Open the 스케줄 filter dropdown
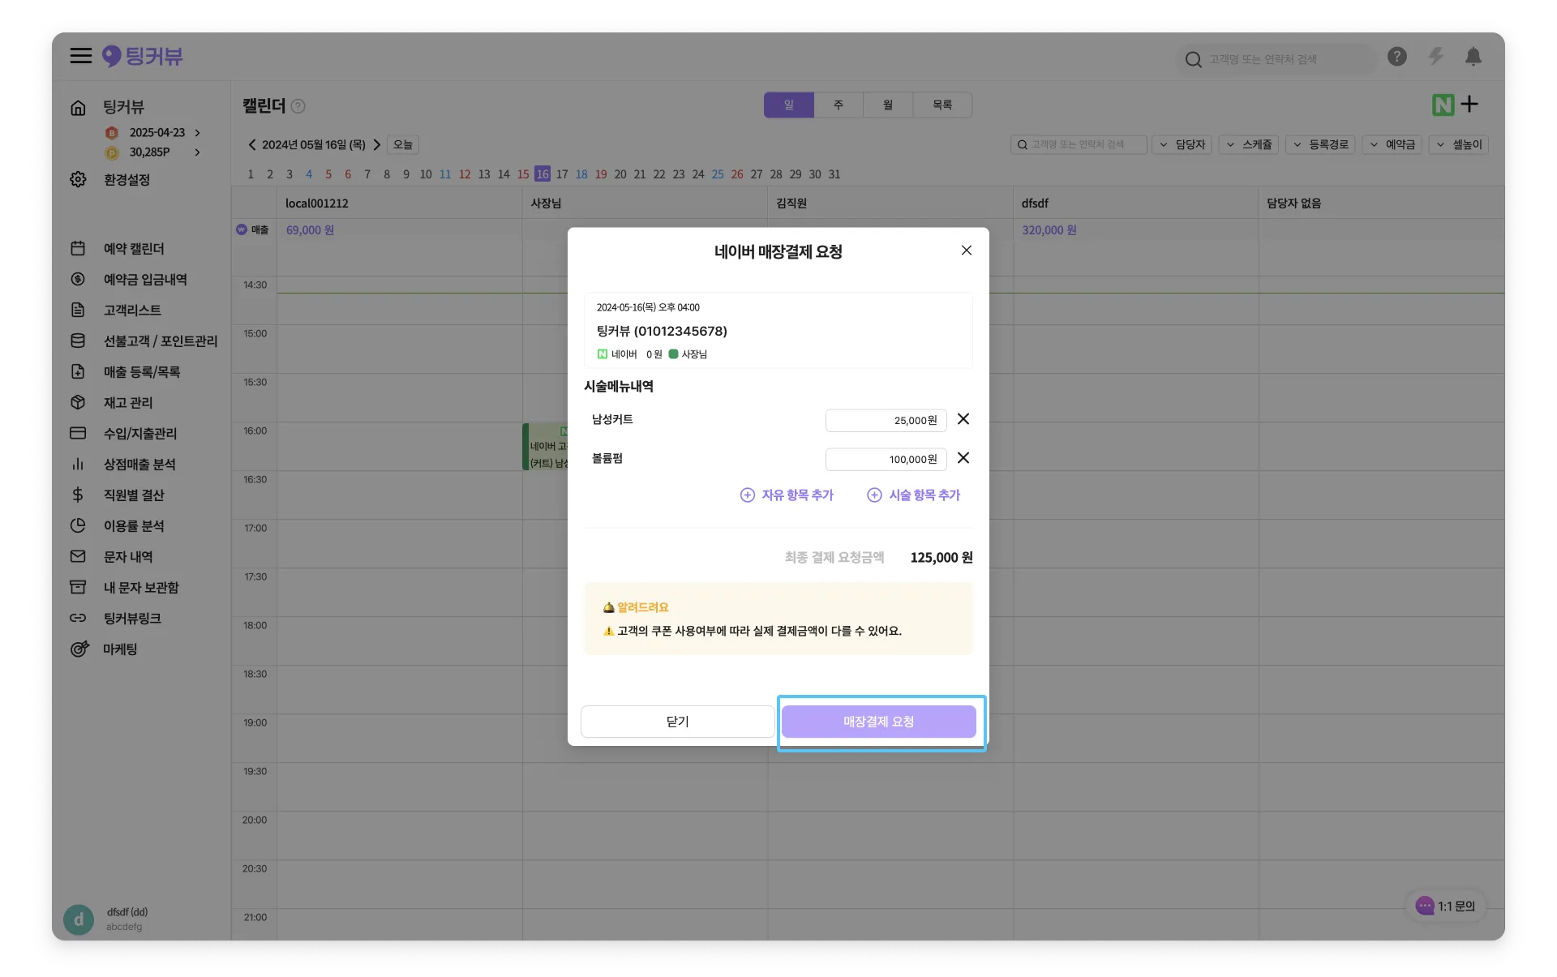Screen dimensions: 1557x977 (1249, 144)
